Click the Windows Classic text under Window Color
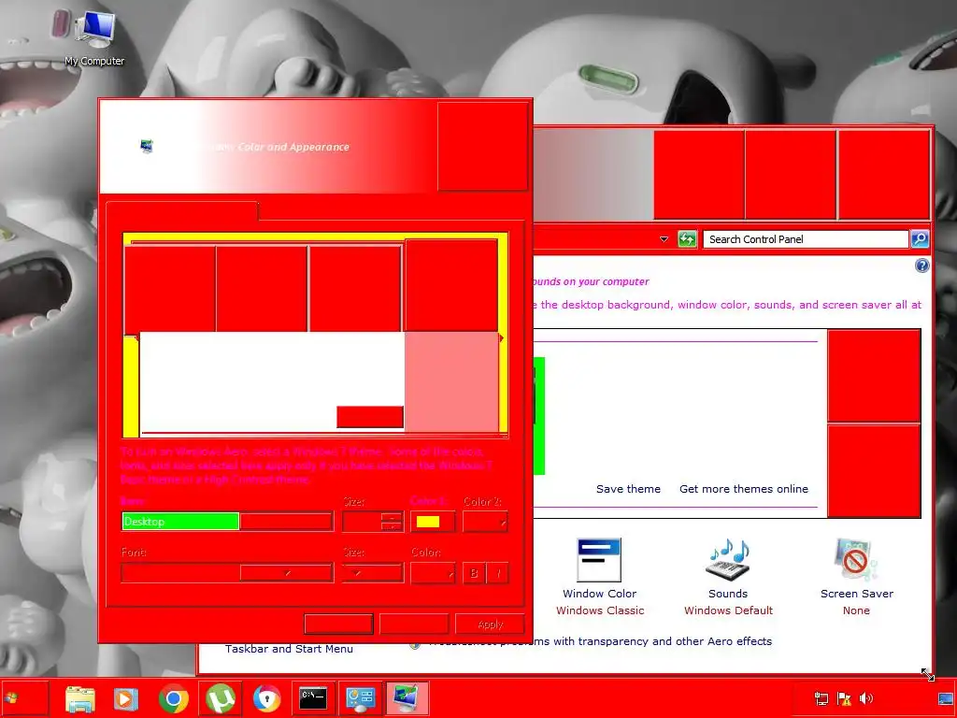Image resolution: width=957 pixels, height=718 pixels. point(600,610)
